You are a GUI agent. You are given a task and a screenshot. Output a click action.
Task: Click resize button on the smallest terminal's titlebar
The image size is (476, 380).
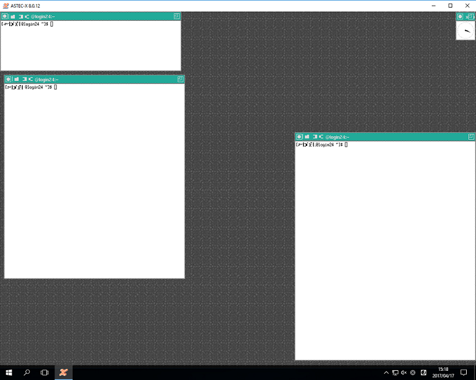click(x=176, y=16)
